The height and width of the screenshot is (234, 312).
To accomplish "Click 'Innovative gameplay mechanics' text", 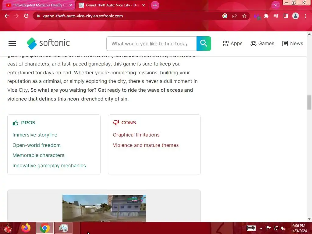I will pyautogui.click(x=49, y=165).
